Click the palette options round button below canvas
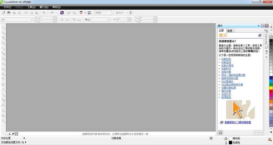Viewport: 273px width, 145px height. pos(10,134)
